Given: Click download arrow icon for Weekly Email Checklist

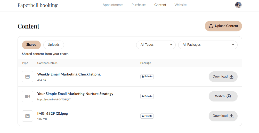Looking at the screenshot, I should [231, 77].
